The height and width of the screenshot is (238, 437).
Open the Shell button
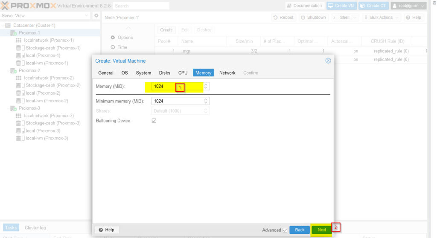(x=341, y=17)
